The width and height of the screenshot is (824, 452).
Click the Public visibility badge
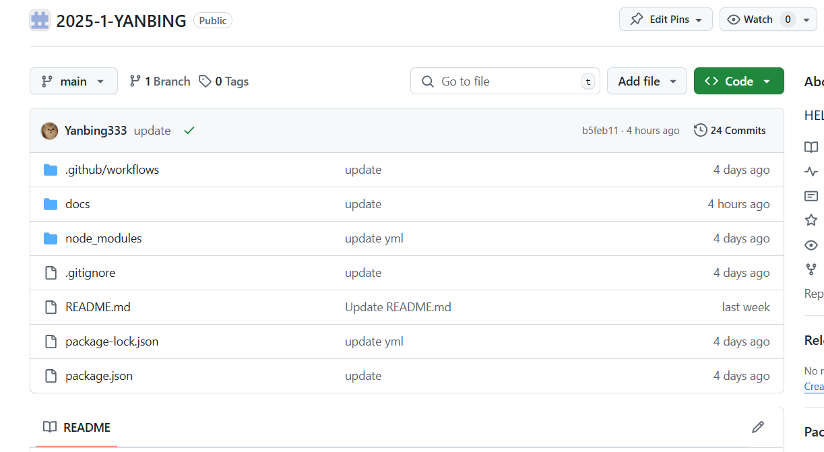[213, 21]
